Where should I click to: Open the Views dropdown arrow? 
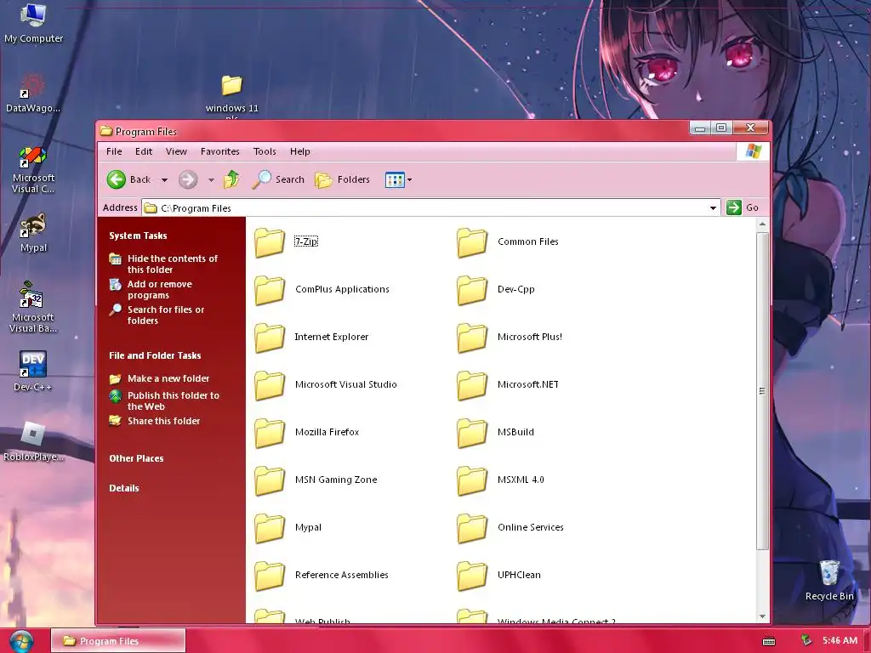click(410, 180)
